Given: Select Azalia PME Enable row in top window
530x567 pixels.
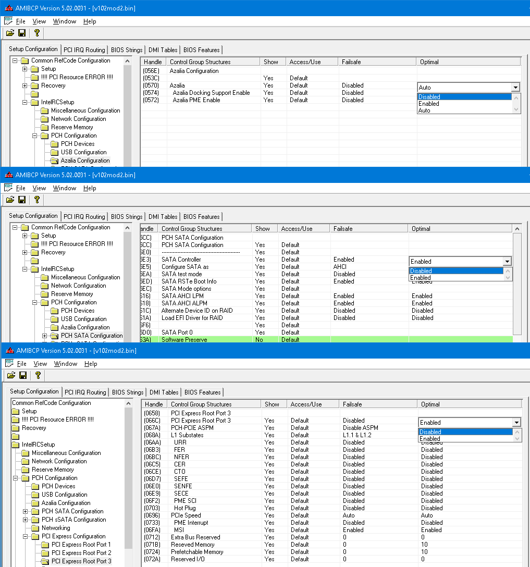Looking at the screenshot, I should coord(330,100).
